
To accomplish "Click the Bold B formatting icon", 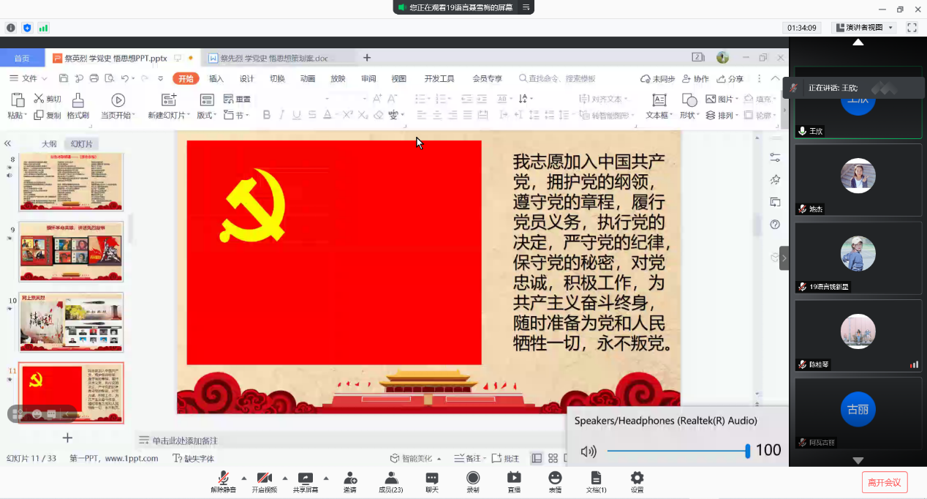I will pyautogui.click(x=267, y=115).
